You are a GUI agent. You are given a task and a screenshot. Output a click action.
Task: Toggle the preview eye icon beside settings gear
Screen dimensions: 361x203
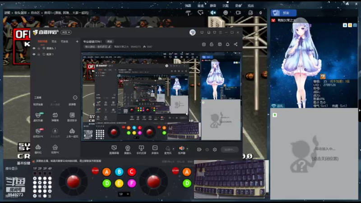click(x=207, y=150)
